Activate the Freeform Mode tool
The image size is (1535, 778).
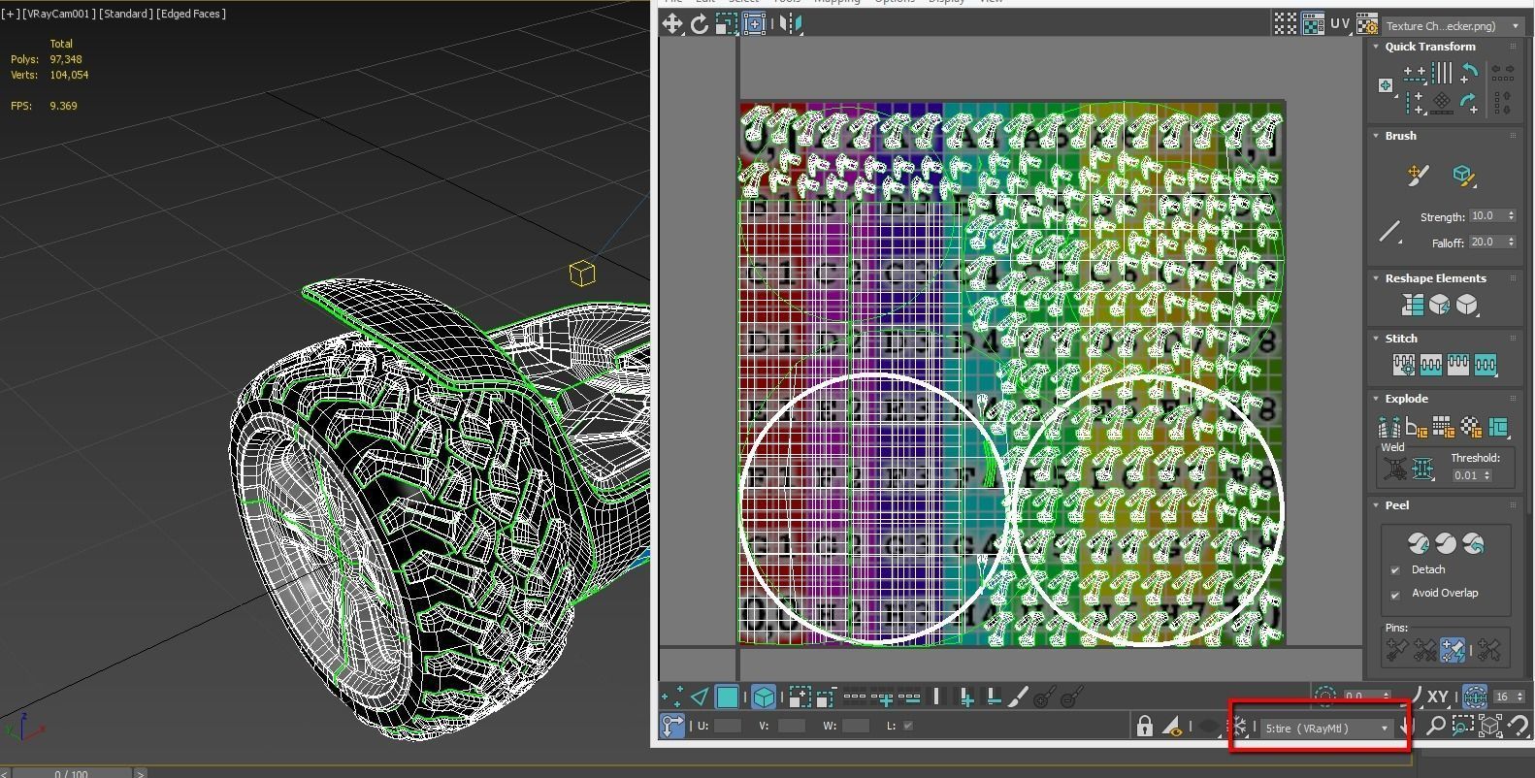(x=755, y=24)
